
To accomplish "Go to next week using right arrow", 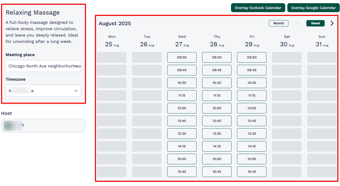I will (x=332, y=23).
